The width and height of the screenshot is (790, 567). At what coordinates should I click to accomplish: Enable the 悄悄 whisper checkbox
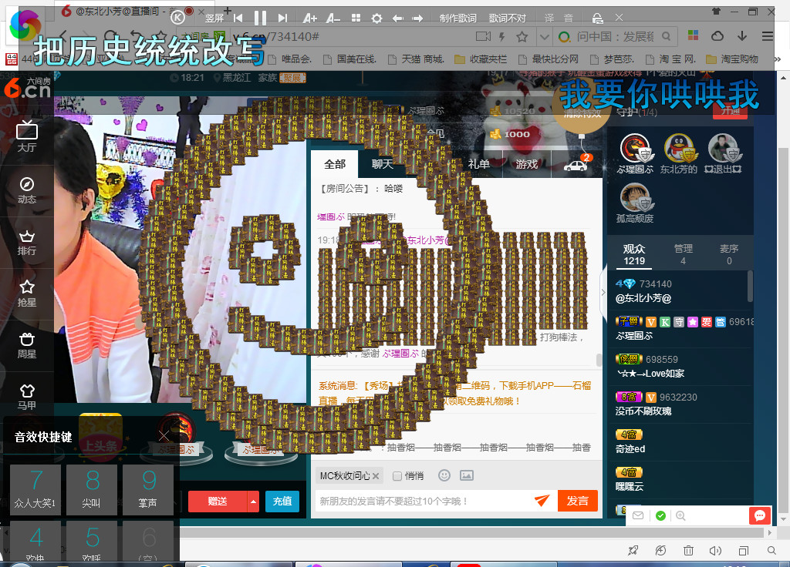[397, 476]
